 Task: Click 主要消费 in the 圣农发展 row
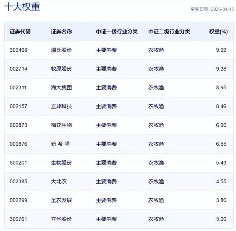tap(107, 201)
